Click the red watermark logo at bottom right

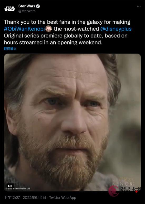114,191
